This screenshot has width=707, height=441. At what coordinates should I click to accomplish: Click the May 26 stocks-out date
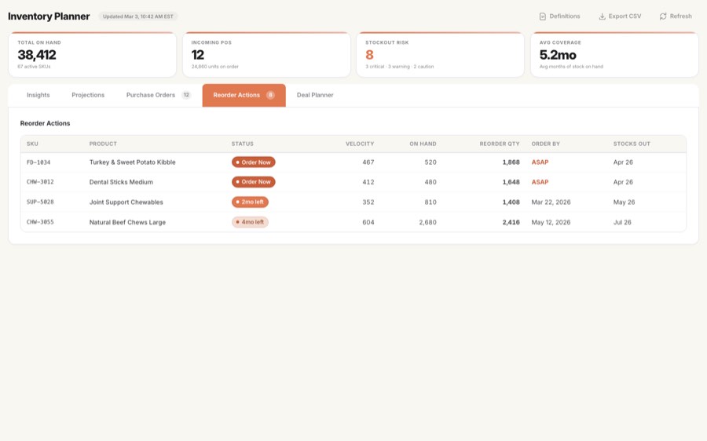(x=624, y=202)
